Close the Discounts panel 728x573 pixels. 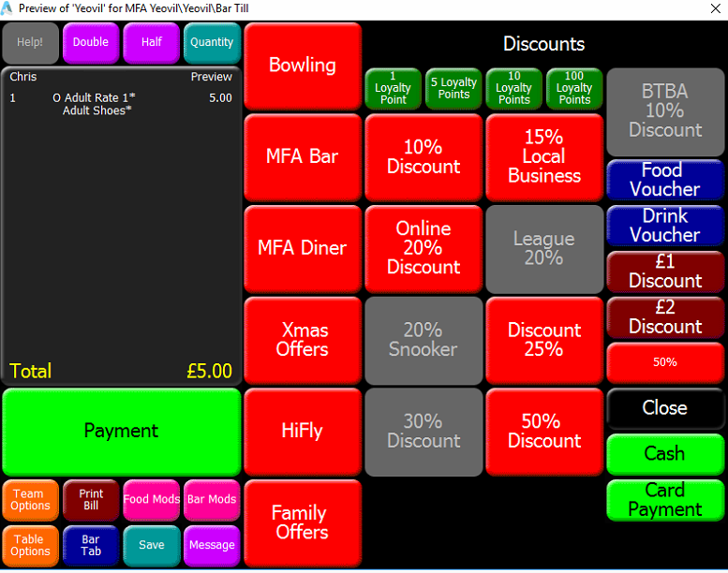click(x=665, y=408)
